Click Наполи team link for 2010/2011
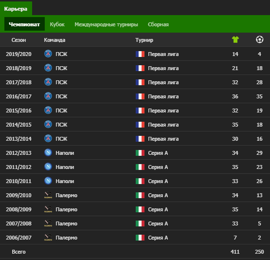The image size is (270, 260). click(65, 181)
